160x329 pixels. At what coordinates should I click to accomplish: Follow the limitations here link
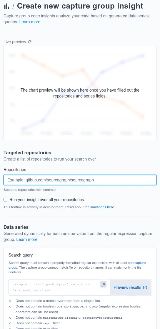click(x=103, y=207)
